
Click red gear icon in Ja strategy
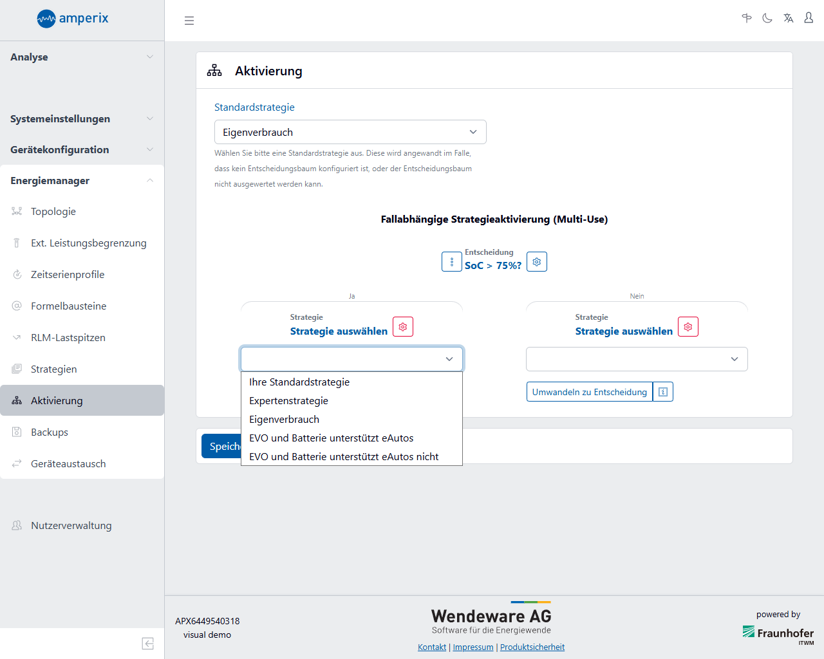(403, 327)
